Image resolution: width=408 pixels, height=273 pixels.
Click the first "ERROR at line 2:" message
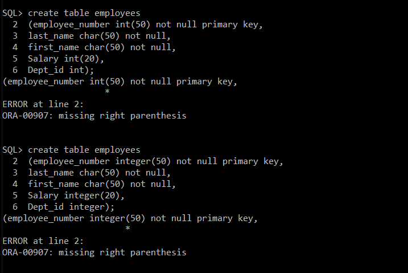point(43,104)
